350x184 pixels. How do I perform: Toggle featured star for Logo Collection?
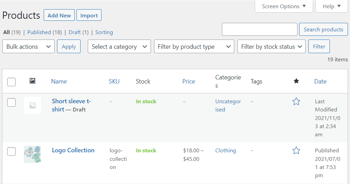[x=296, y=151]
